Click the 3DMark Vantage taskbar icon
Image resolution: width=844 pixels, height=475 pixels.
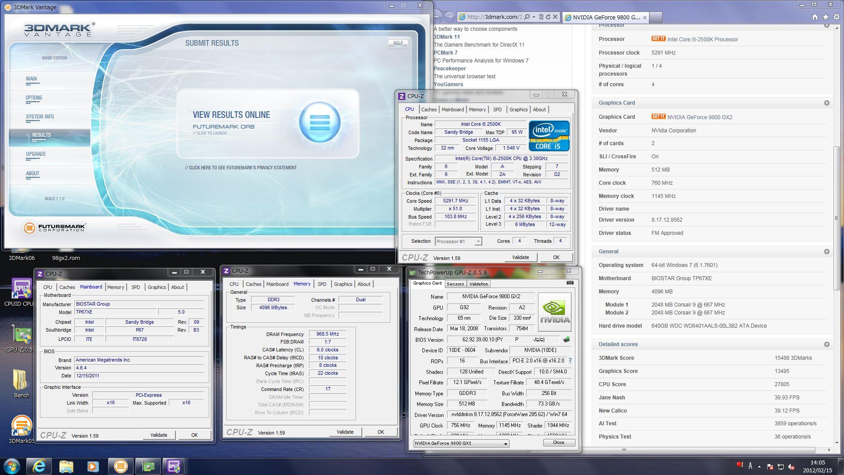click(120, 466)
